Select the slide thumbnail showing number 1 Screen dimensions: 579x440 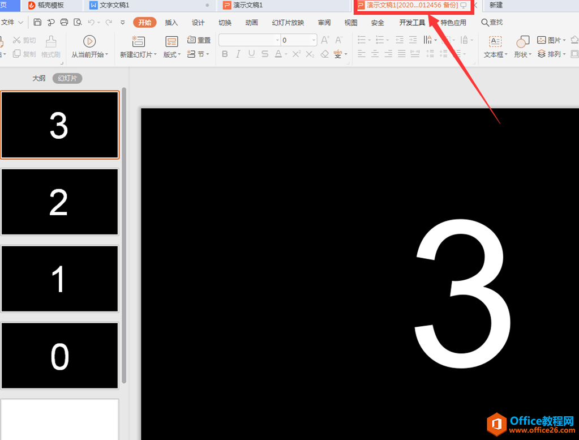click(x=59, y=279)
